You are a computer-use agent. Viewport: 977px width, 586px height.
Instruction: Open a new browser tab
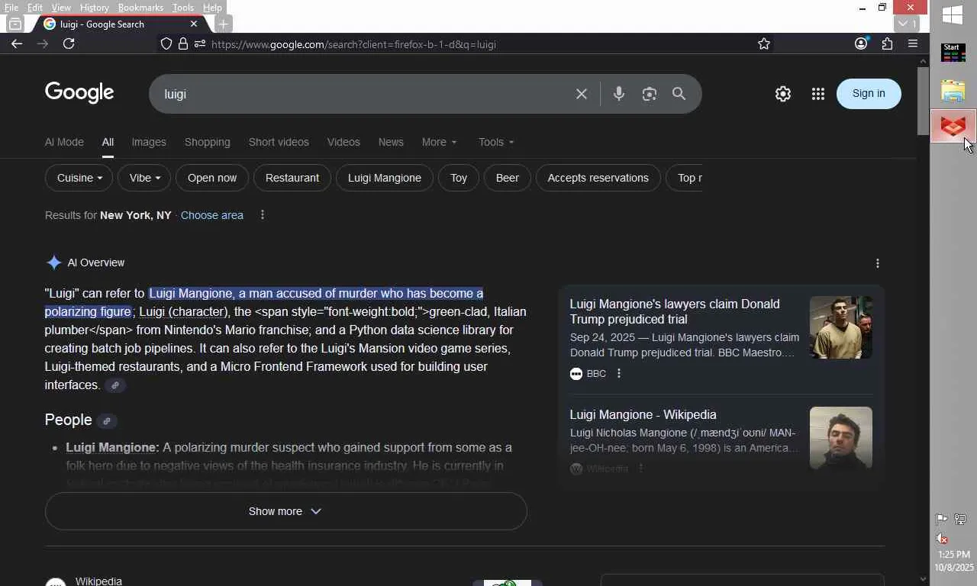tap(223, 24)
